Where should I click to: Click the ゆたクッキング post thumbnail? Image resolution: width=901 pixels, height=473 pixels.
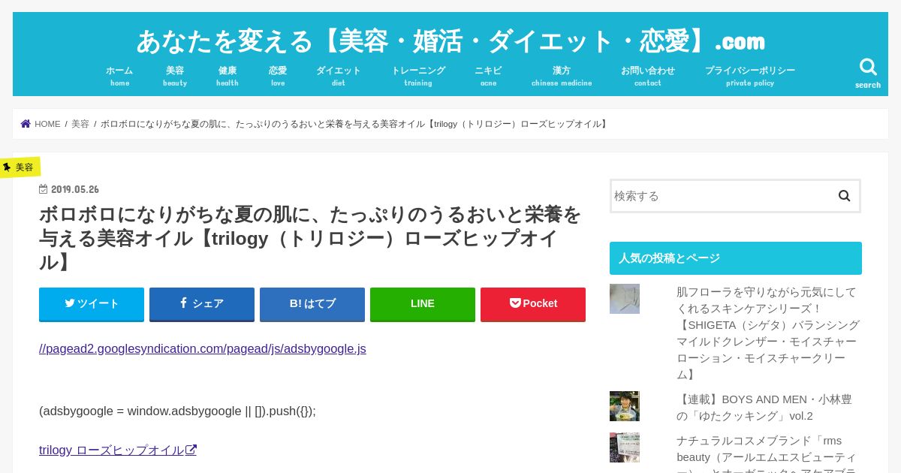tap(625, 406)
